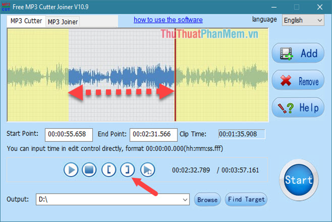The height and width of the screenshot is (222, 332).
Task: Click inside the Start Point time field
Action: tap(68, 134)
